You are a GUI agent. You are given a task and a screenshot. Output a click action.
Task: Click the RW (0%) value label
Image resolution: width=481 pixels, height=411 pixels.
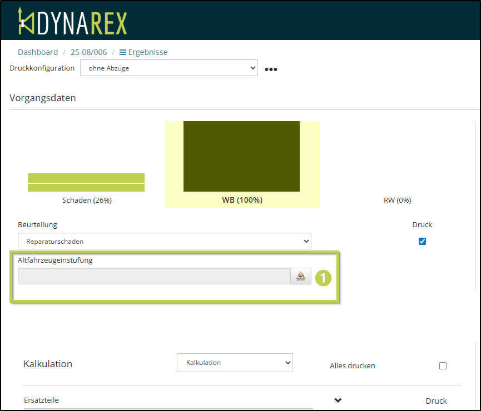(x=397, y=200)
